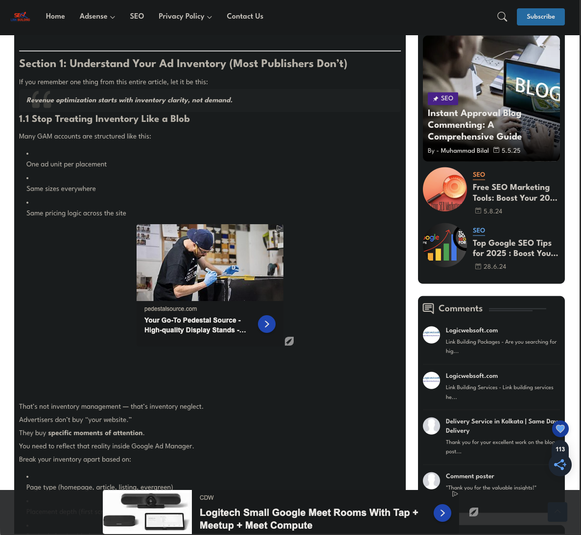
Task: Click the pedestalsource ad blue arrow button
Action: click(266, 324)
